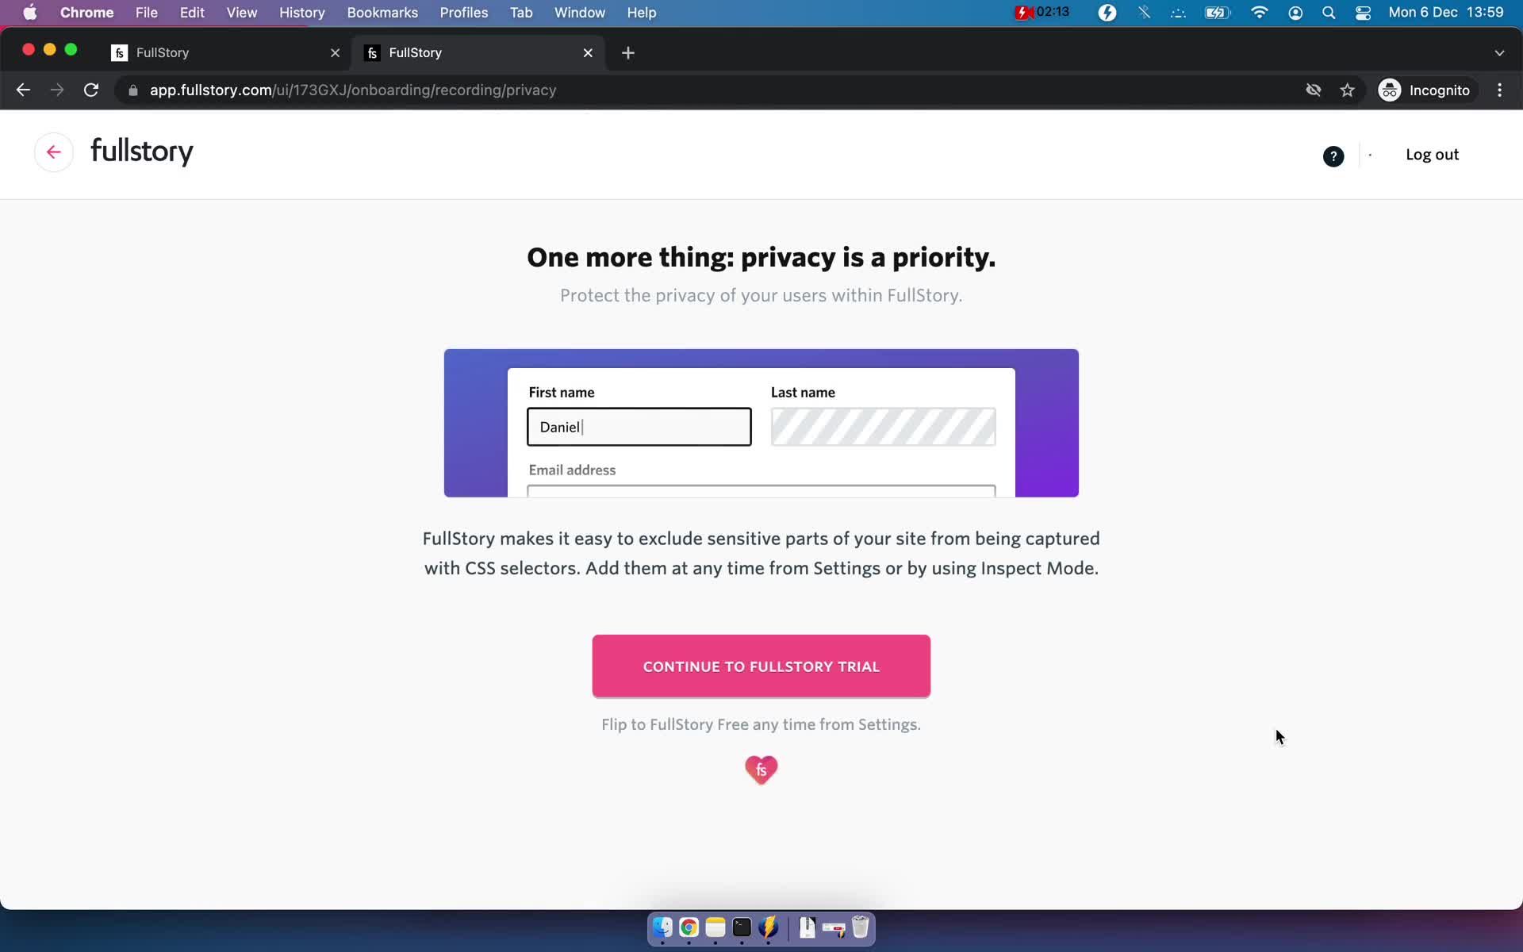Viewport: 1523px width, 952px height.
Task: Click the incognito profile icon in address bar
Action: point(1387,90)
